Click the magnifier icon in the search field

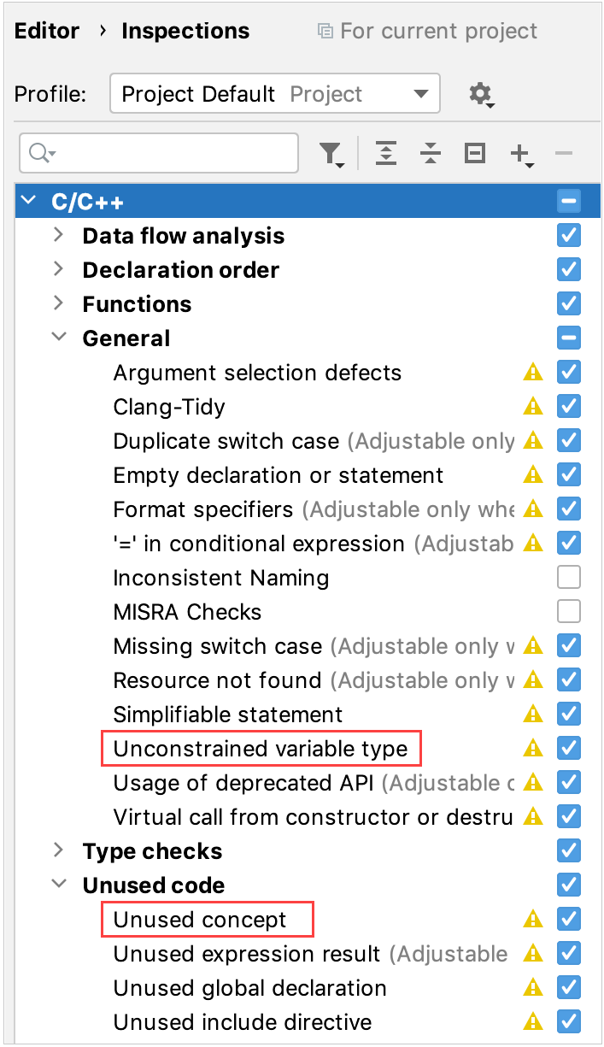click(x=39, y=153)
